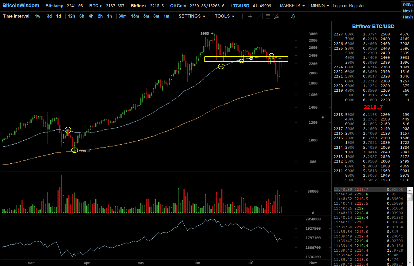Image resolution: width=414 pixels, height=266 pixels.
Task: Open price alert bell
Action: 293,16
